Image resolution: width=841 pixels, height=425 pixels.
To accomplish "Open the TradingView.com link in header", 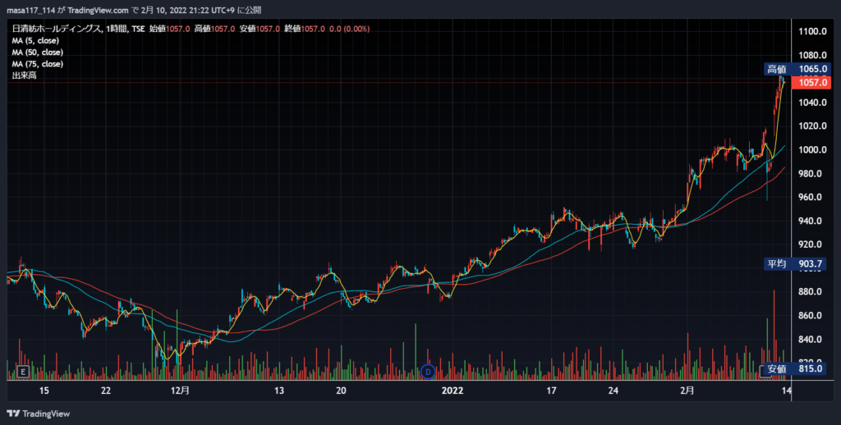I will click(x=99, y=10).
